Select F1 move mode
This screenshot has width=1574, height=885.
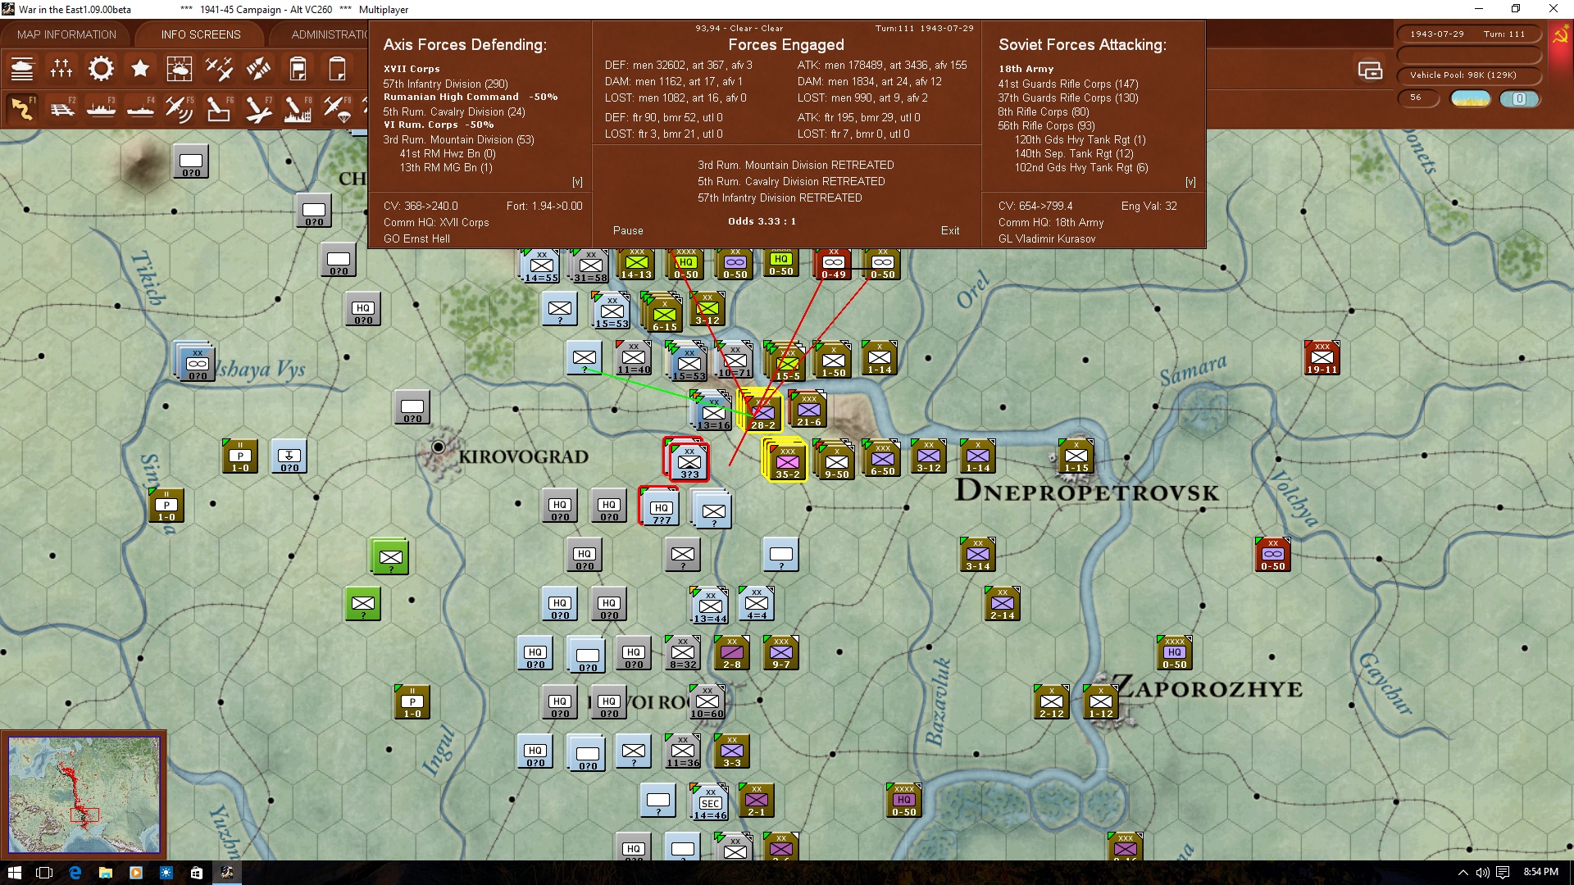[x=22, y=108]
